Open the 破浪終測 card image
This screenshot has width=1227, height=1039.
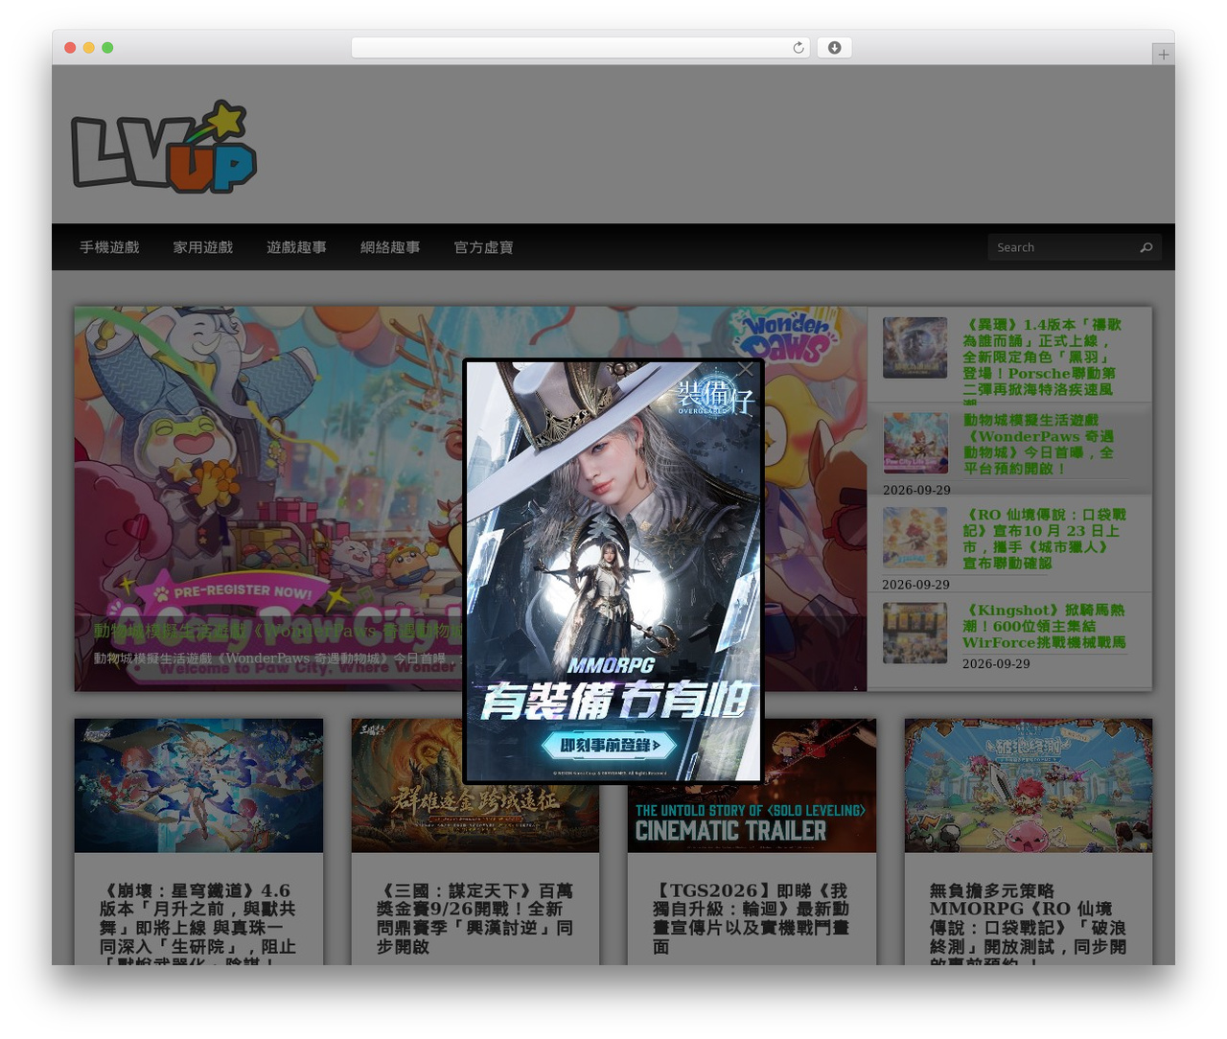[x=1029, y=786]
